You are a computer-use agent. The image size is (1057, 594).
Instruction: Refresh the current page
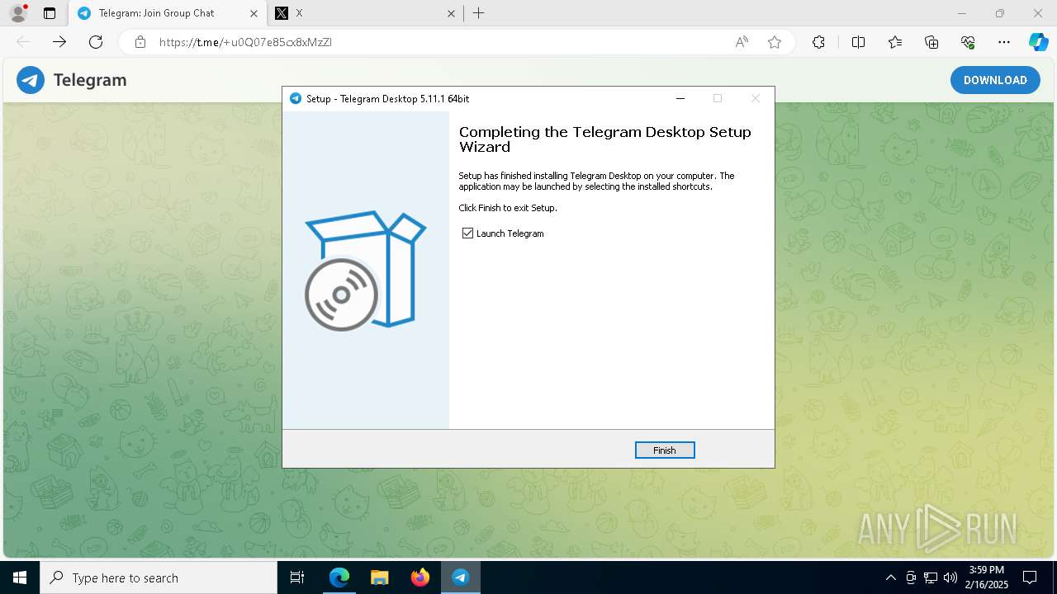pos(96,42)
